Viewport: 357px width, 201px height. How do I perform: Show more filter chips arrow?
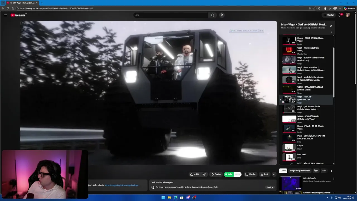[x=331, y=171]
